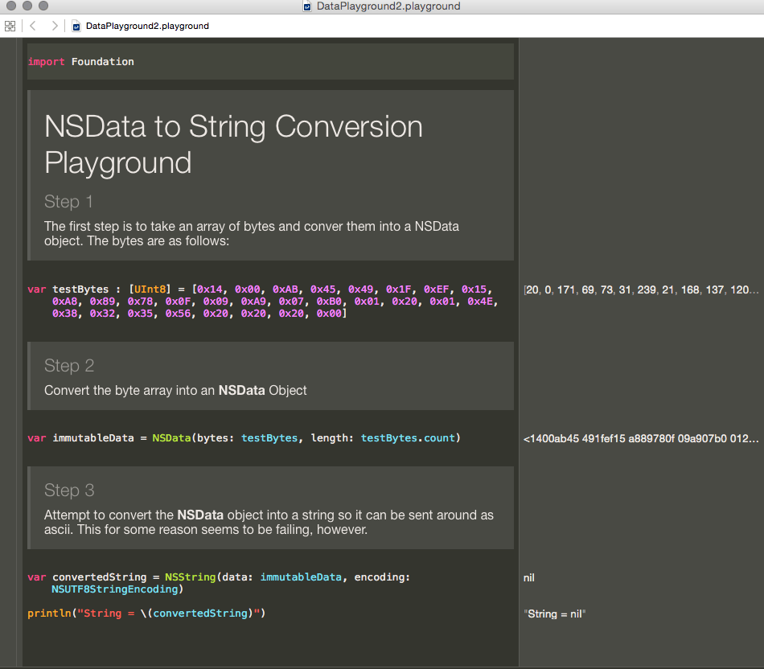Click the Step 1 heading
Image resolution: width=764 pixels, height=669 pixels.
(x=68, y=202)
